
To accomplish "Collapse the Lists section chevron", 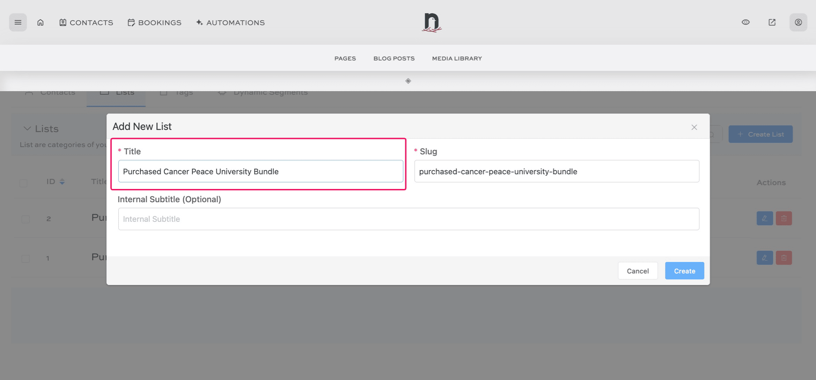I will 27,129.
